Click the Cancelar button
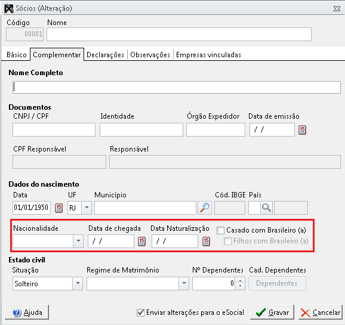345x325 pixels. 321,312
